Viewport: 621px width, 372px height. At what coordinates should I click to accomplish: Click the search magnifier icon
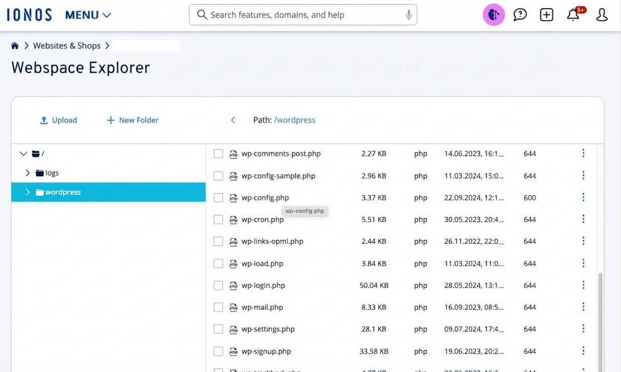201,14
